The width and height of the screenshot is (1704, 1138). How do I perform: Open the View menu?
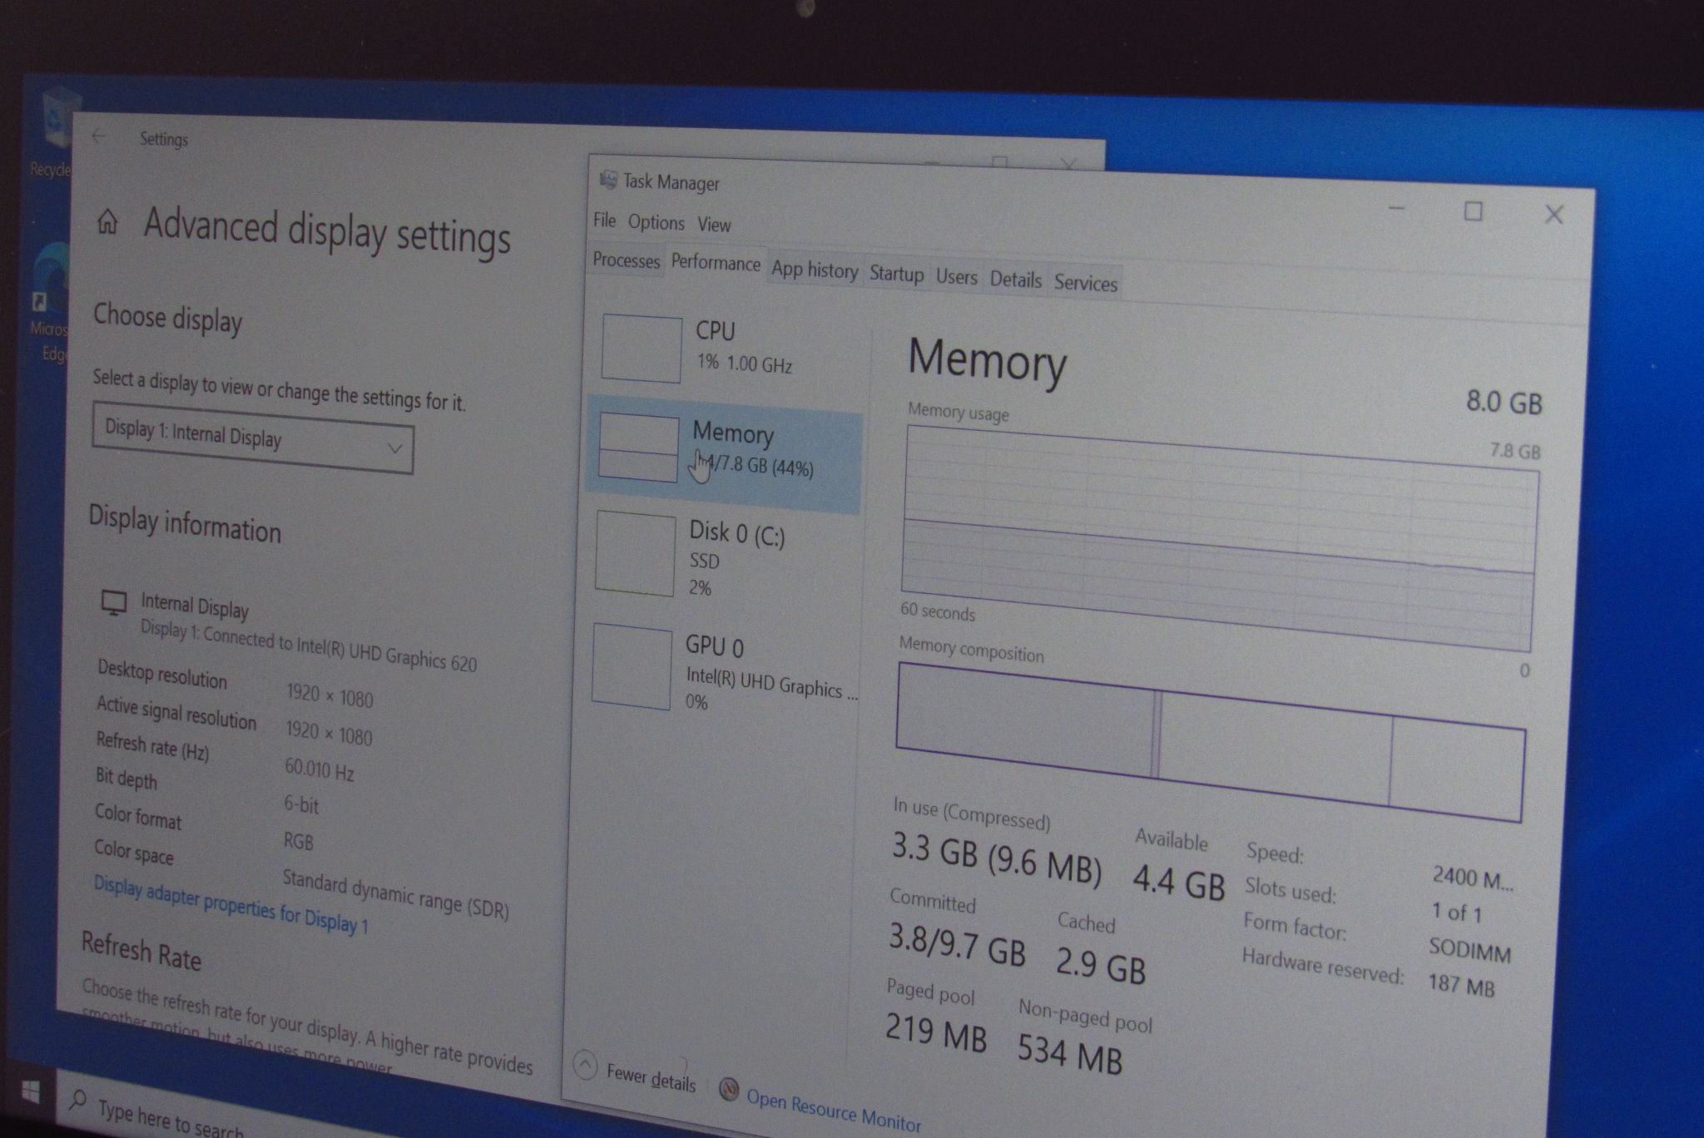point(714,225)
